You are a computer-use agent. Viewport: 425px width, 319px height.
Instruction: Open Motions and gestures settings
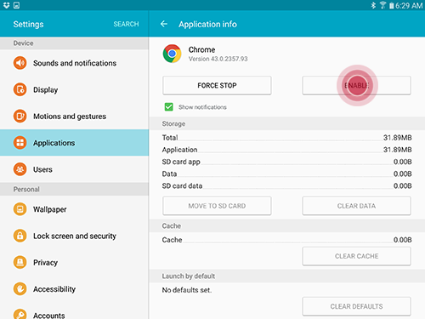point(74,117)
